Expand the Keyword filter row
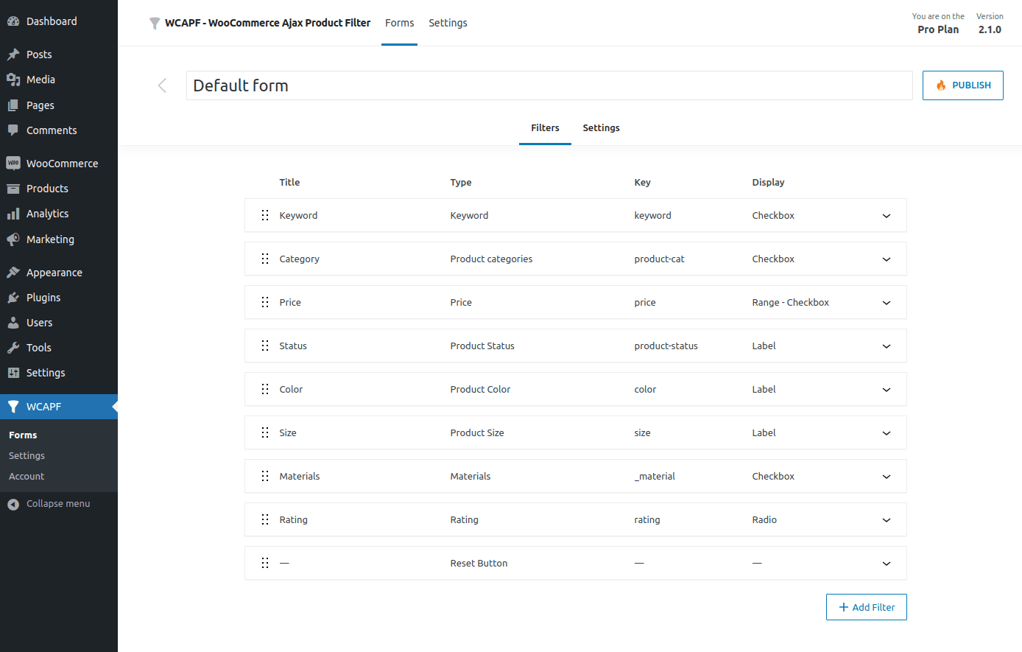1022x652 pixels. pos(887,216)
